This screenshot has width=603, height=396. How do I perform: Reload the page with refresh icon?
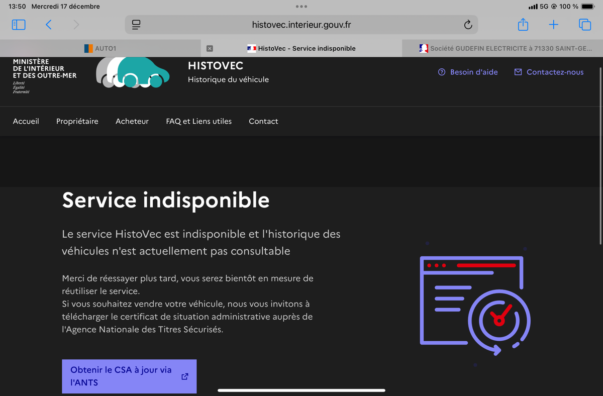pos(468,25)
